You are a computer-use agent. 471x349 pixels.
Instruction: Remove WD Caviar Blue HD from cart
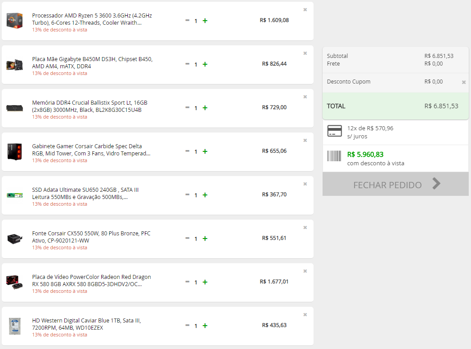pyautogui.click(x=305, y=314)
